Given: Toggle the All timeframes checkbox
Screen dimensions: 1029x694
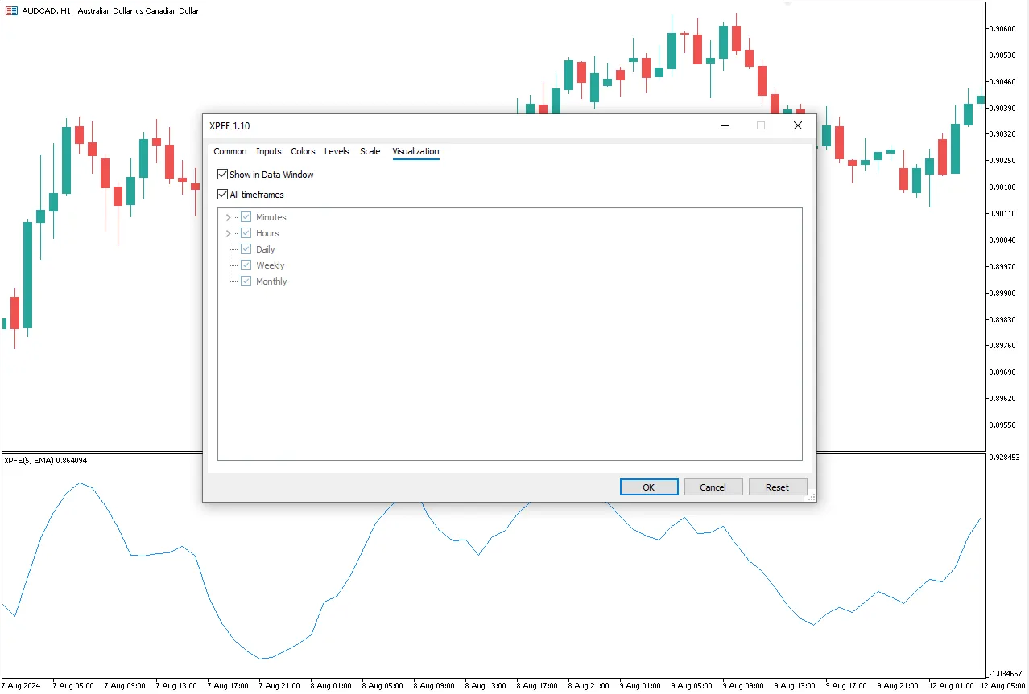Looking at the screenshot, I should point(223,195).
